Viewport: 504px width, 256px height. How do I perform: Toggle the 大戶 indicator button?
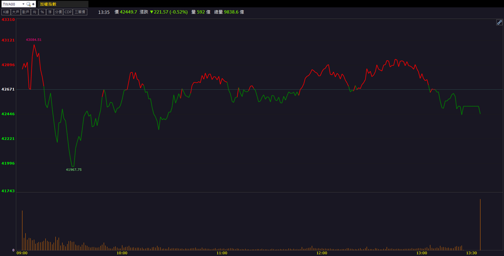click(15, 12)
